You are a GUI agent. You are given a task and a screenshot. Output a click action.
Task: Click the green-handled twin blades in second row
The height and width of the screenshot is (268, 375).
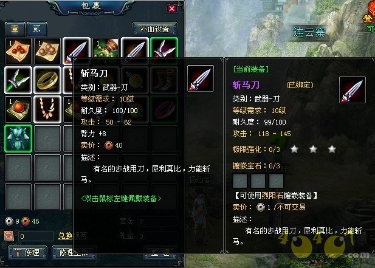point(18,80)
